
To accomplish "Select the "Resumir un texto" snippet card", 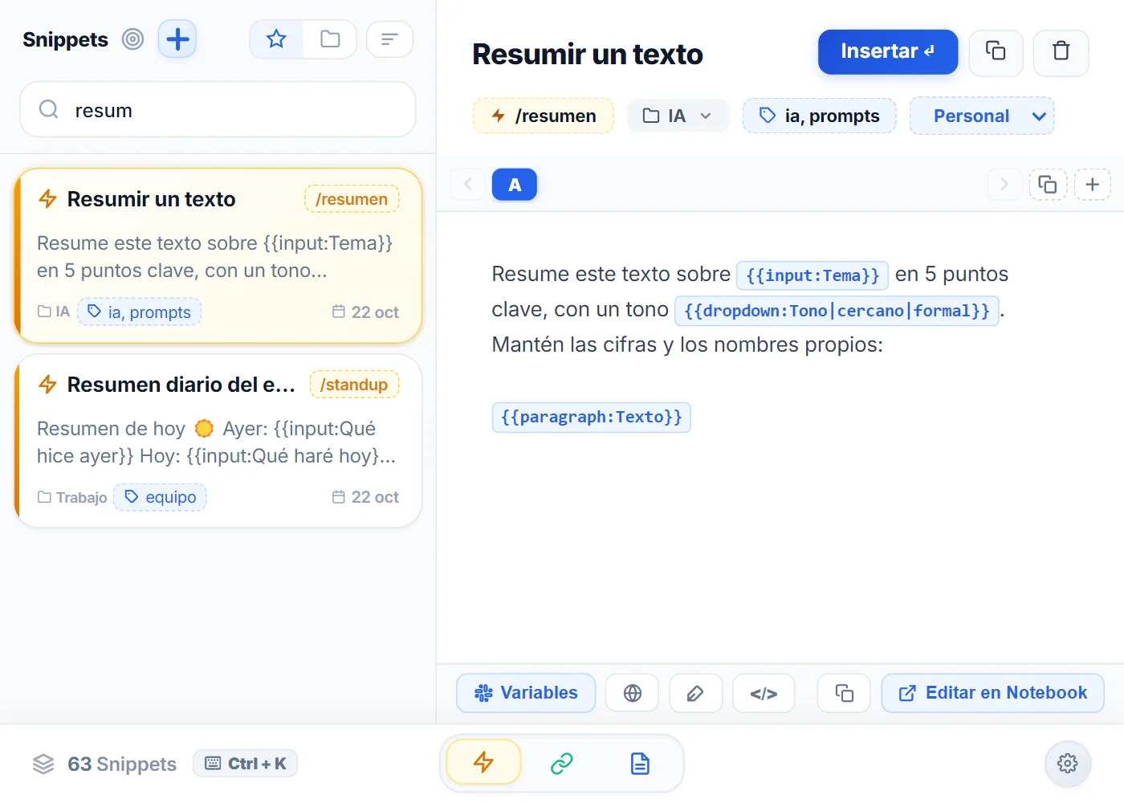I will tap(218, 255).
